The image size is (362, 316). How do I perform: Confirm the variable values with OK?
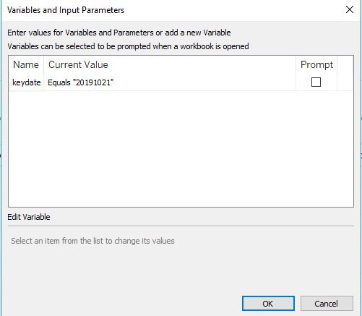coord(268,304)
